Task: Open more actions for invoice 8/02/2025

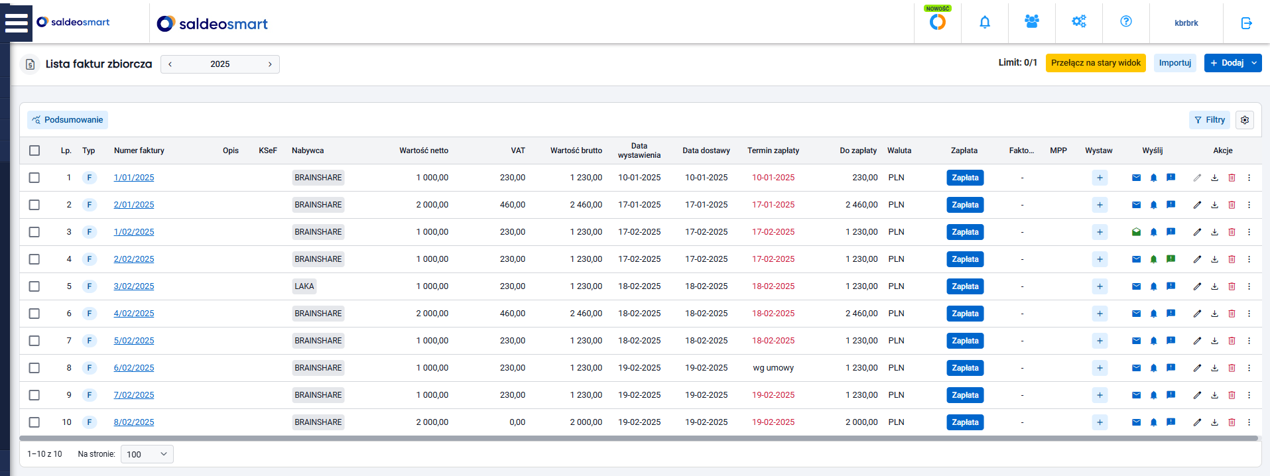Action: [x=1249, y=422]
